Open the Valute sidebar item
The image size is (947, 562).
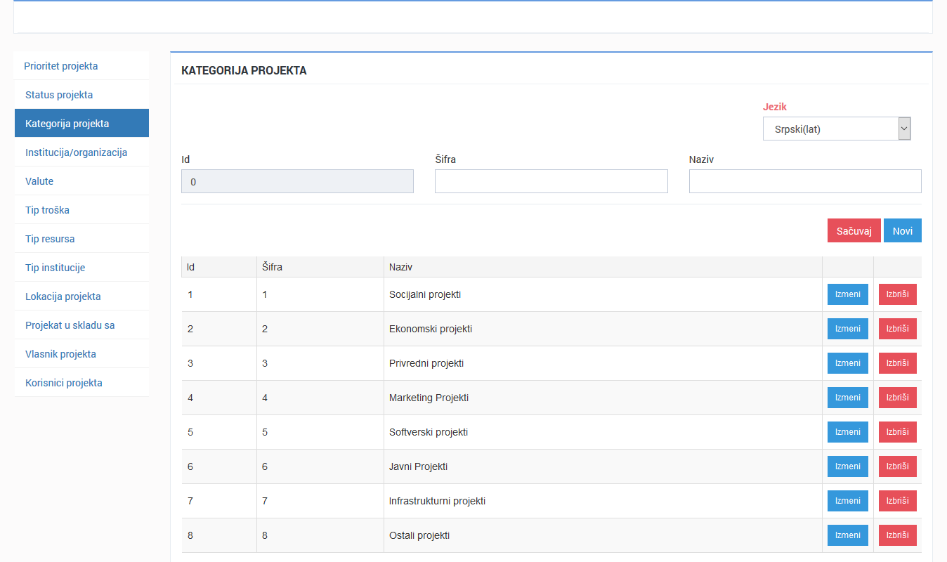[x=39, y=181]
